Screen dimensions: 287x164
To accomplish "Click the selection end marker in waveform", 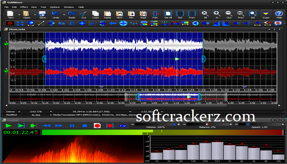I will tap(204, 59).
